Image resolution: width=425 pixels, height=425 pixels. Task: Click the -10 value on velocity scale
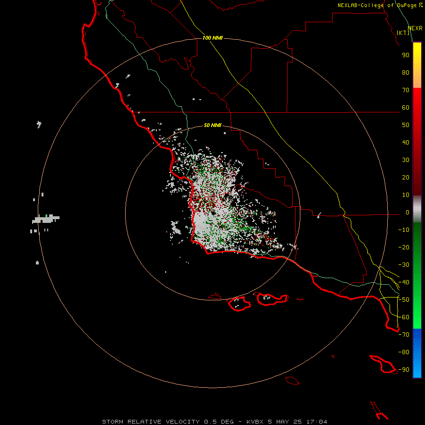pos(404,230)
